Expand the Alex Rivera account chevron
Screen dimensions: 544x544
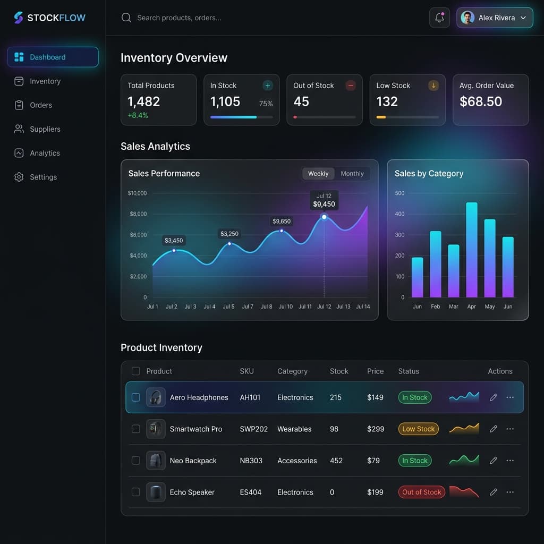tap(523, 18)
